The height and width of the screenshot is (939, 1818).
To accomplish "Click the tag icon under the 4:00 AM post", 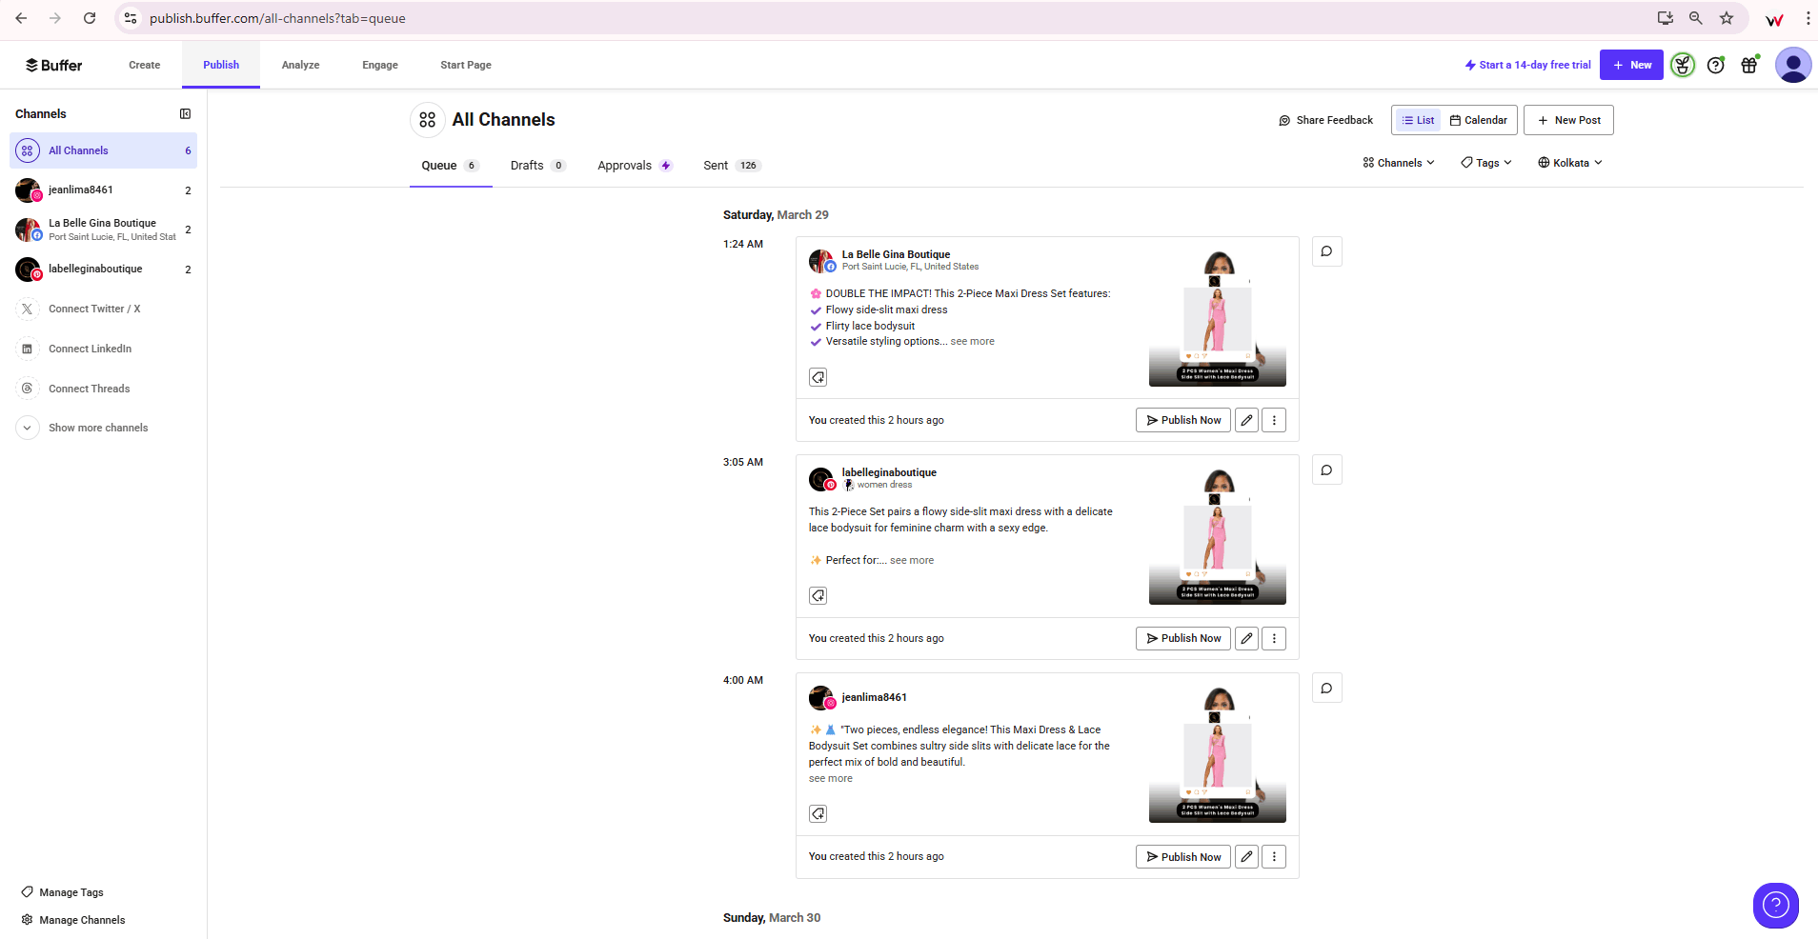I will coord(818,813).
